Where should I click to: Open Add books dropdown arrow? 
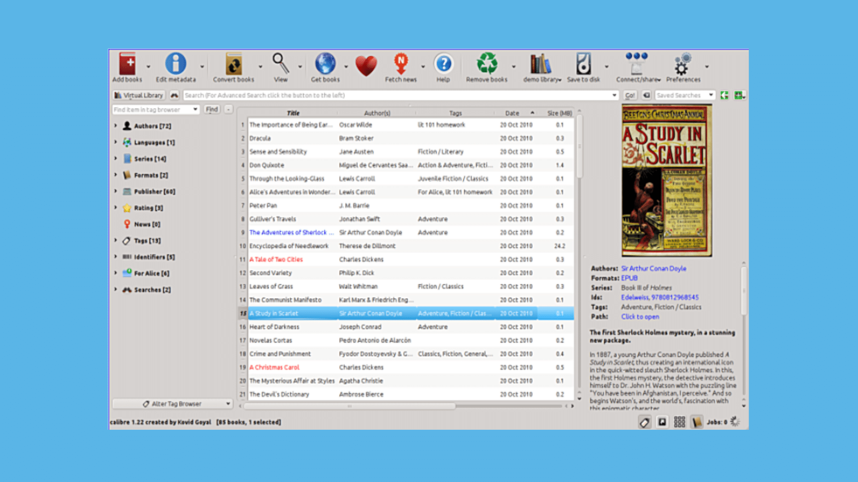click(x=148, y=67)
